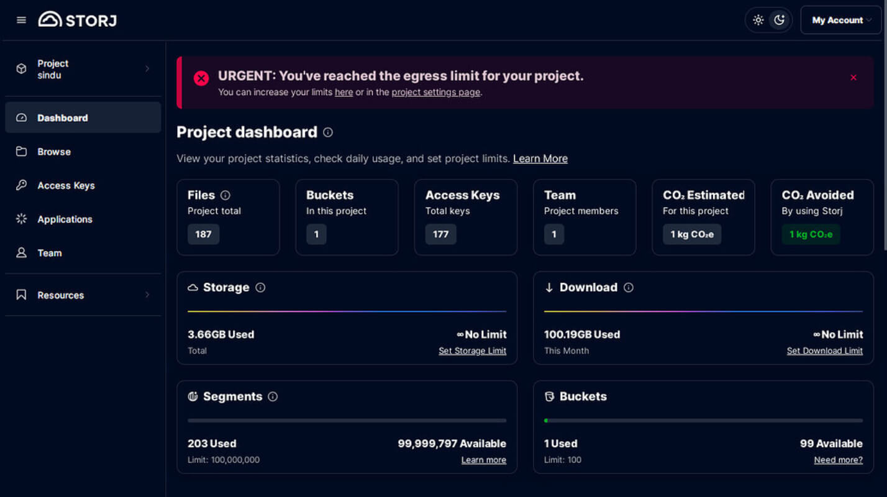Image resolution: width=887 pixels, height=497 pixels.
Task: Click the Segments globe icon
Action: [x=193, y=396]
